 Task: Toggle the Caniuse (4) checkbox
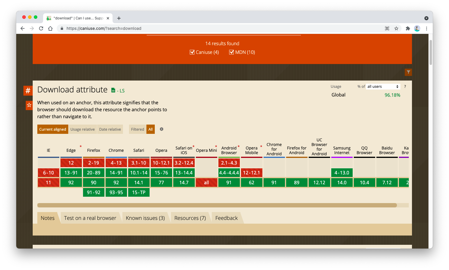pos(192,52)
